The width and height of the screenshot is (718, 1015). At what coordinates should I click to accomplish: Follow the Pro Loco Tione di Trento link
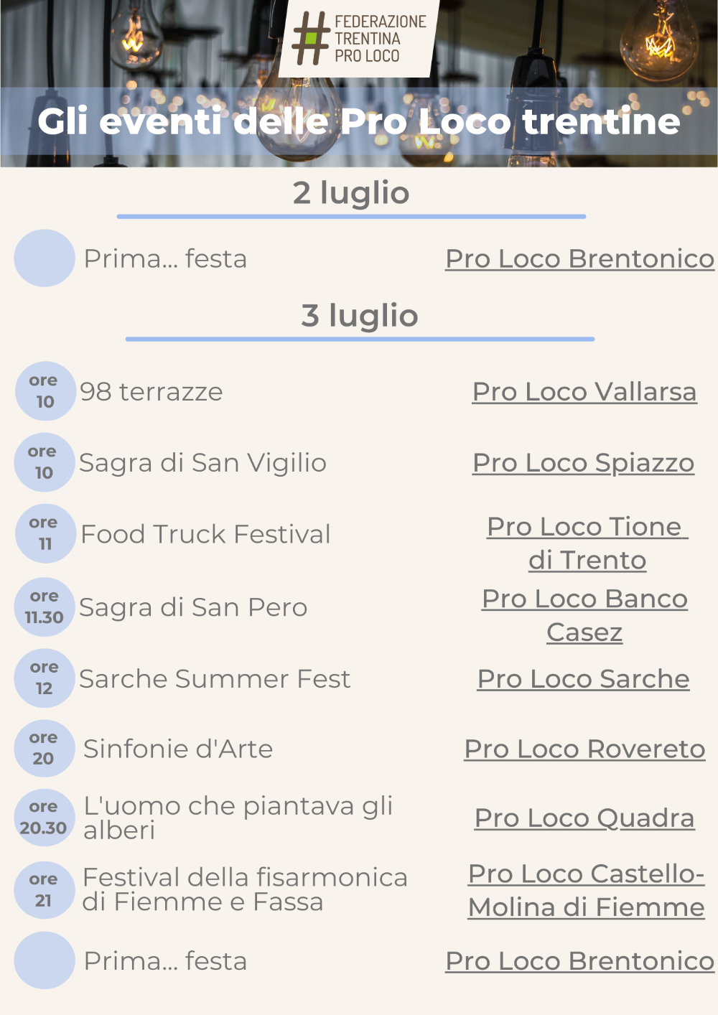pyautogui.click(x=587, y=543)
